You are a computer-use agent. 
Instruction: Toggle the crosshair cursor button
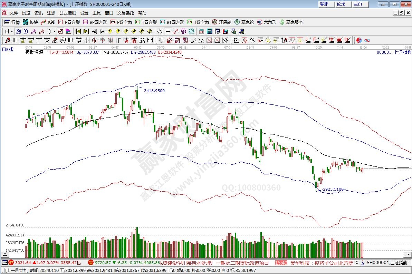pos(168,31)
